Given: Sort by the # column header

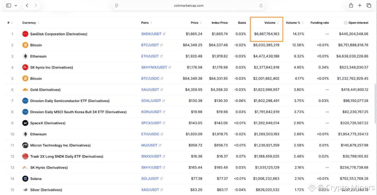Looking at the screenshot, I should [10, 23].
